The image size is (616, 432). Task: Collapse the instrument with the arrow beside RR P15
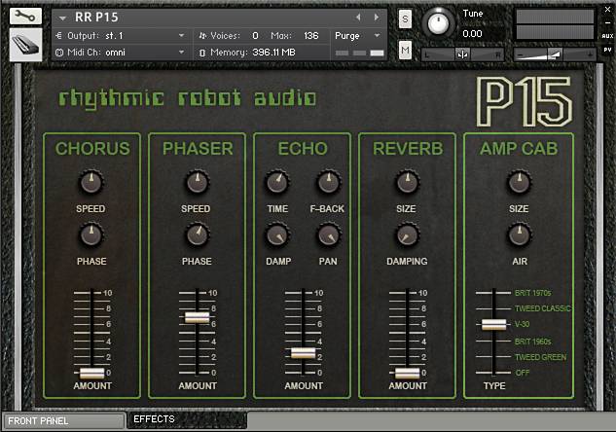pos(62,18)
